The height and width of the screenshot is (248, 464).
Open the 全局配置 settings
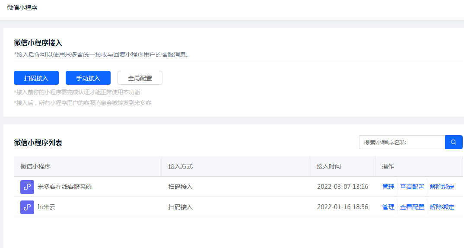pyautogui.click(x=140, y=78)
